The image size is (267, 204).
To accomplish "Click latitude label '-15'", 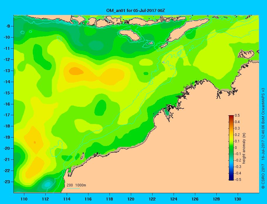I will pos(6,93).
